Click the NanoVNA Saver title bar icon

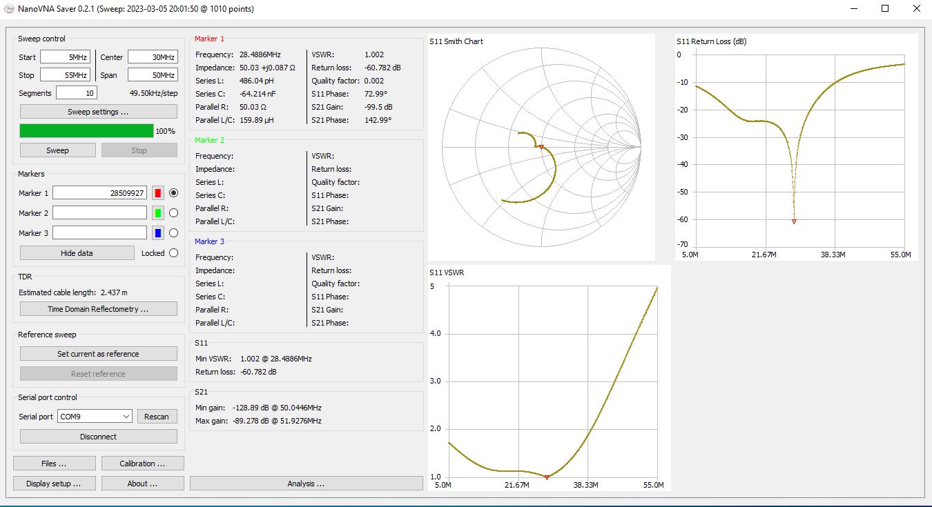pos(9,9)
